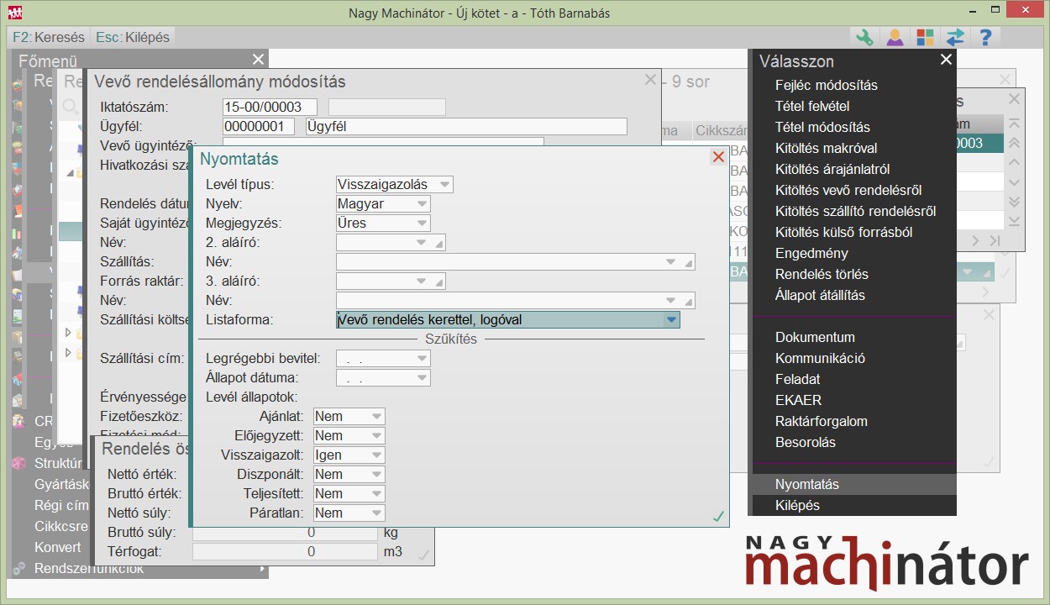Choose Állapot átállítás menu entry
This screenshot has height=605, width=1050.
click(819, 295)
